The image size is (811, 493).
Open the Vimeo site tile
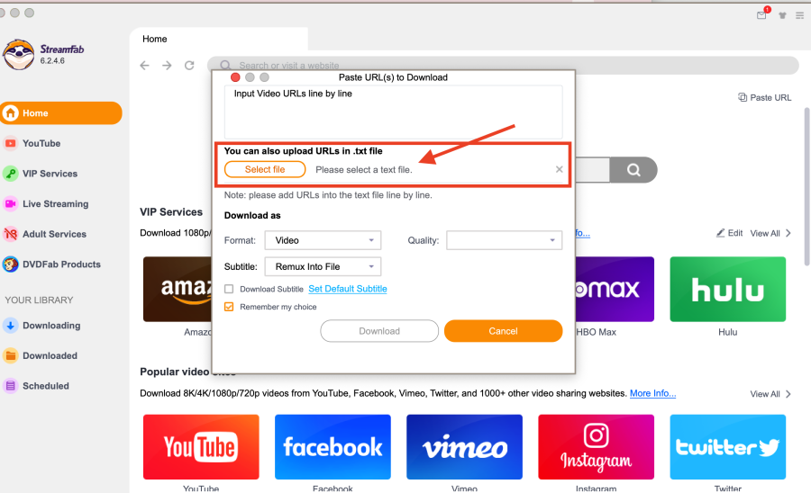pos(464,447)
